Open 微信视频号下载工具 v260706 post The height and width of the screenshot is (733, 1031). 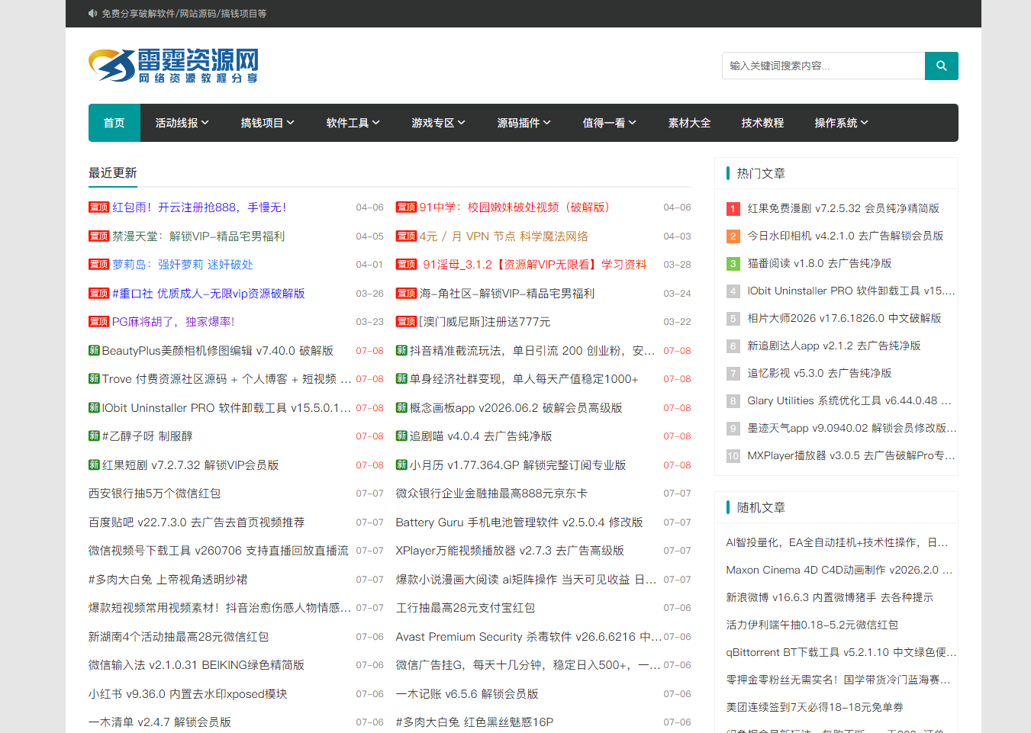(x=218, y=551)
